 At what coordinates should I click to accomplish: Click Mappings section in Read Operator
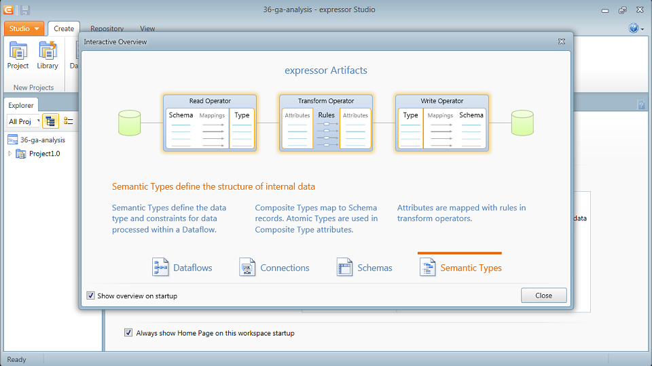(212, 128)
